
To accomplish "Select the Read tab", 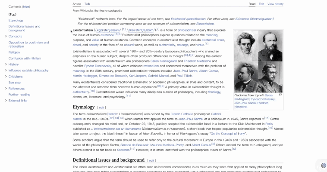I will 252,4.
